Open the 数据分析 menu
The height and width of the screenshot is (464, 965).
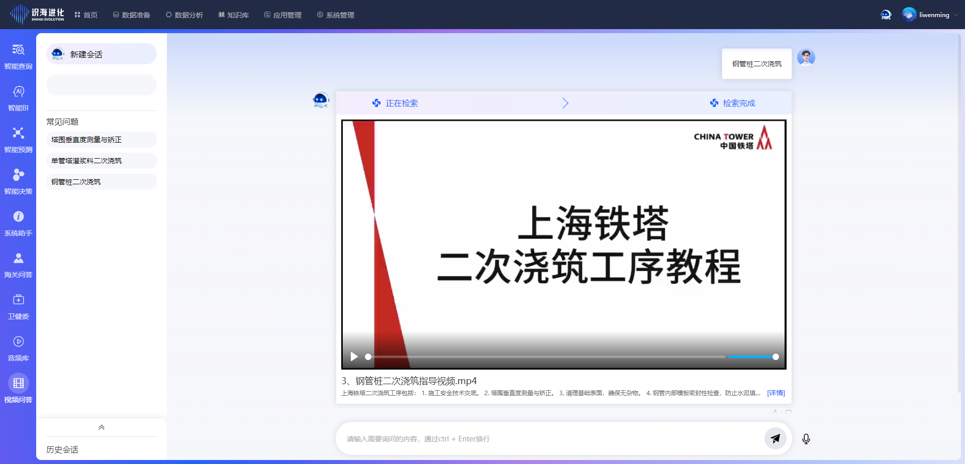point(184,15)
